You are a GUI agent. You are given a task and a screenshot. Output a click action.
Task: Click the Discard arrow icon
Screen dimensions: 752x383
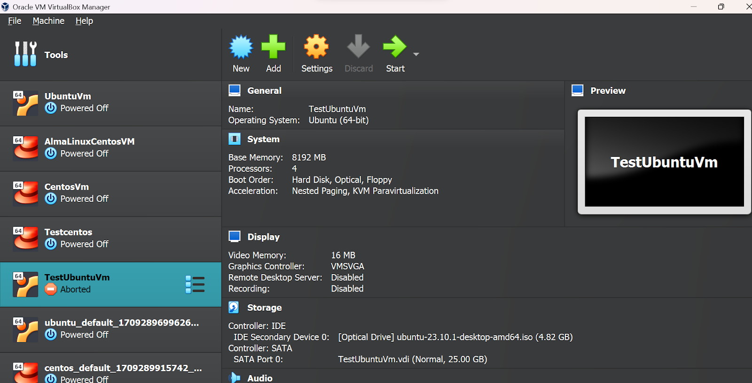[359, 46]
